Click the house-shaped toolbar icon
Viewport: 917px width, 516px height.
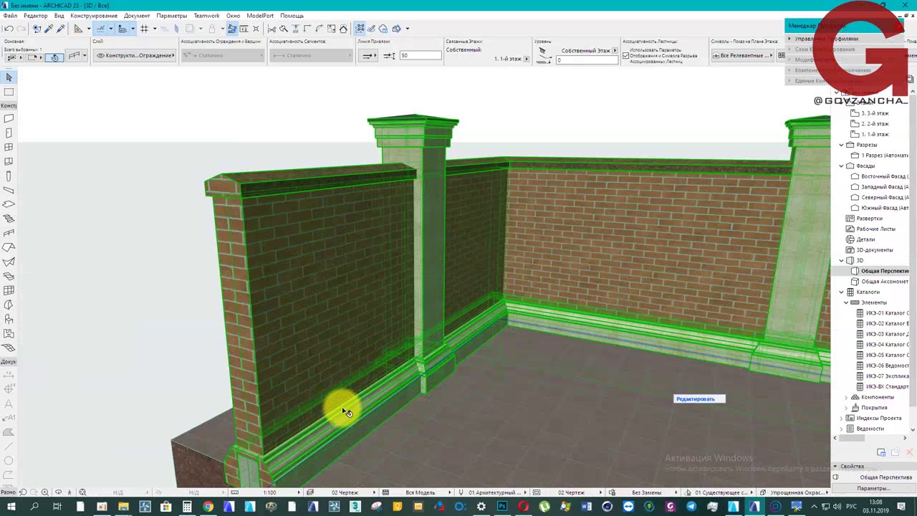pos(343,29)
